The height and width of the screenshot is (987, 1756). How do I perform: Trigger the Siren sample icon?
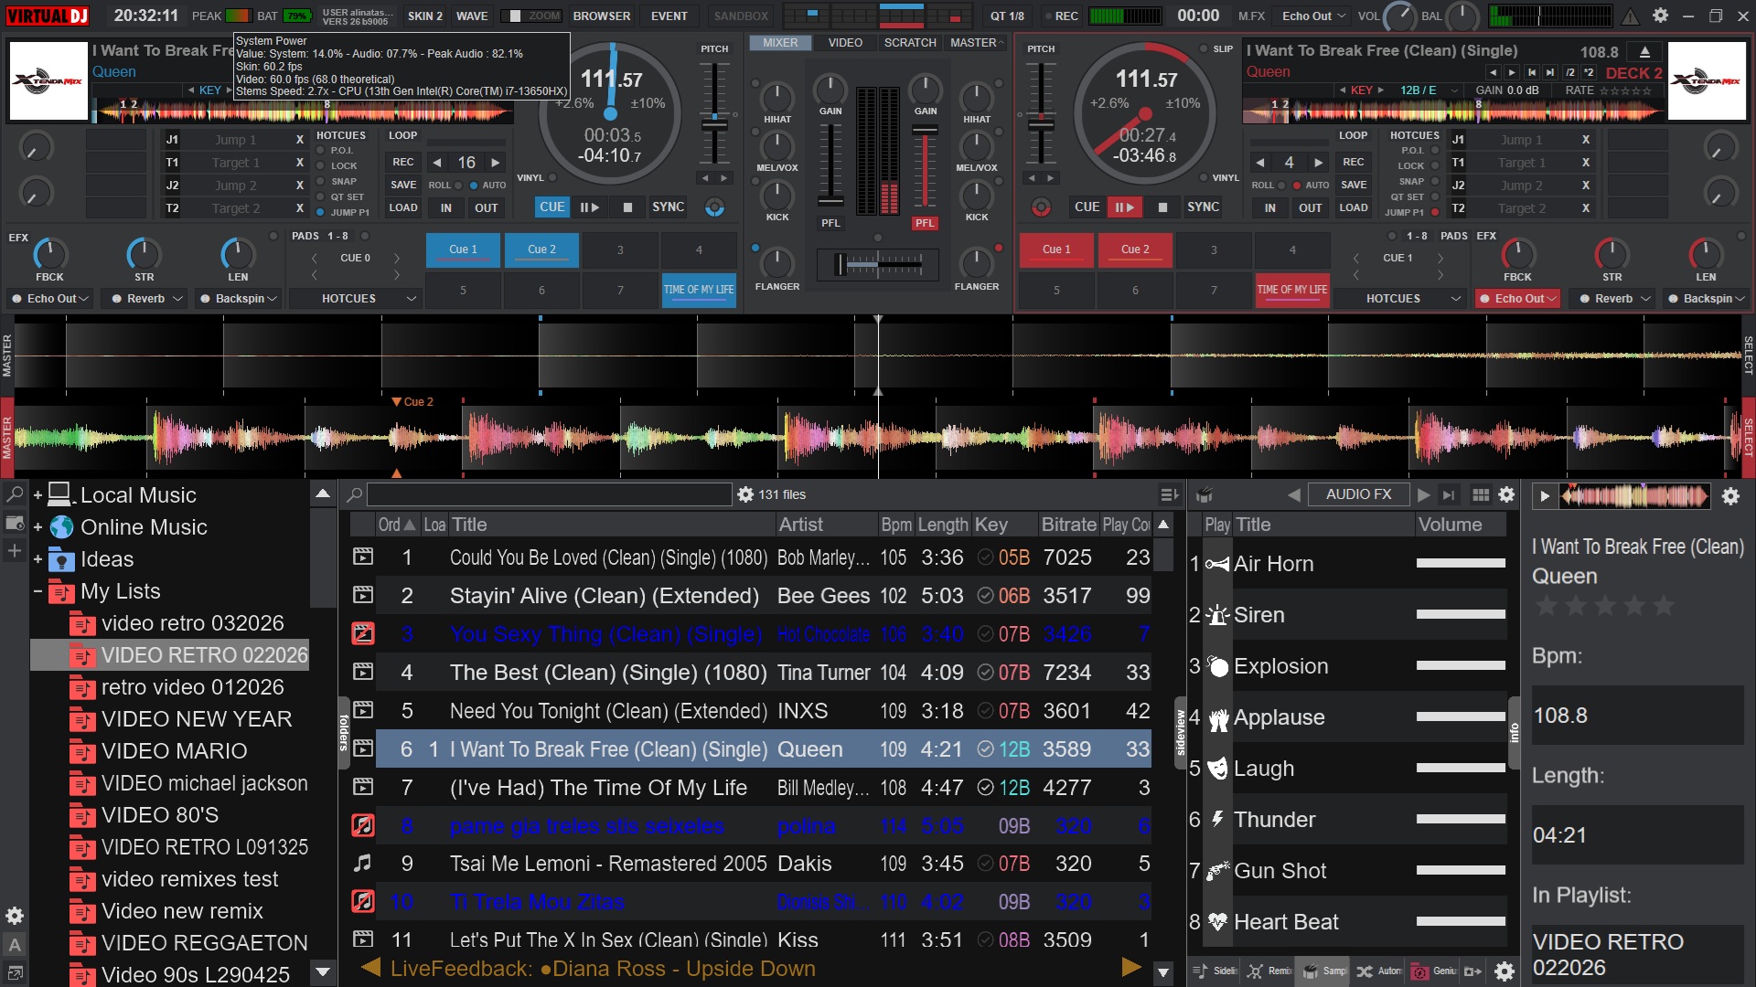1217,615
